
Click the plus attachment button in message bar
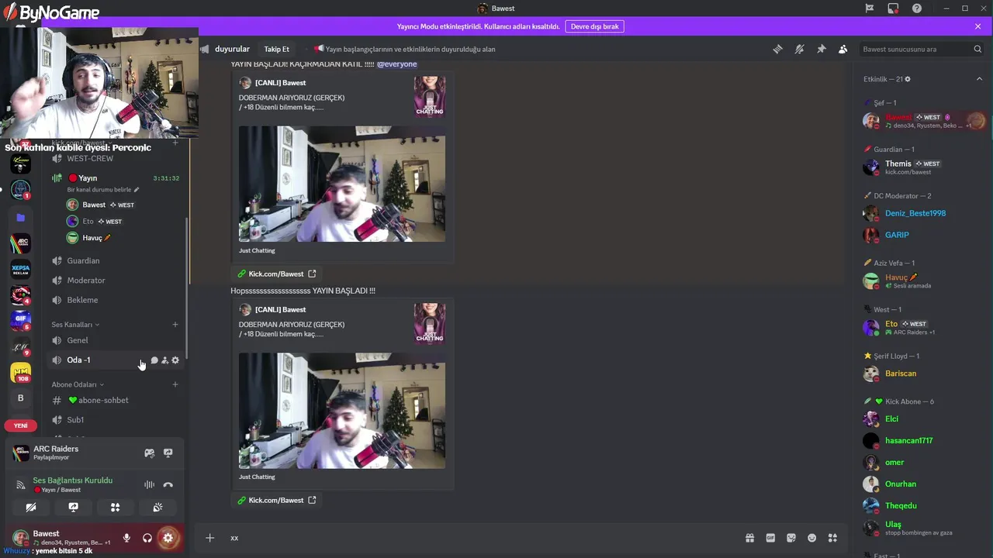(x=209, y=538)
